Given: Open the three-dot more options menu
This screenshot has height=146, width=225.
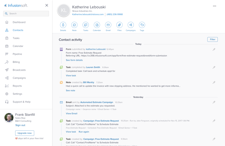Looking at the screenshot, I should (x=214, y=6).
